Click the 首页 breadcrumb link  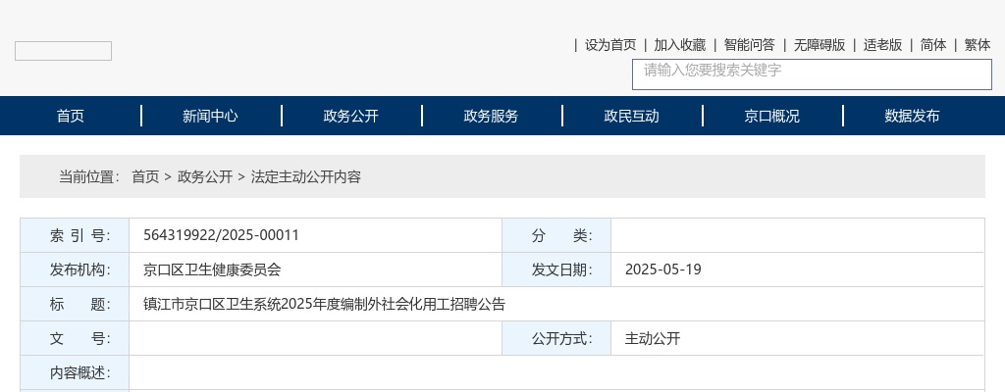tap(145, 177)
